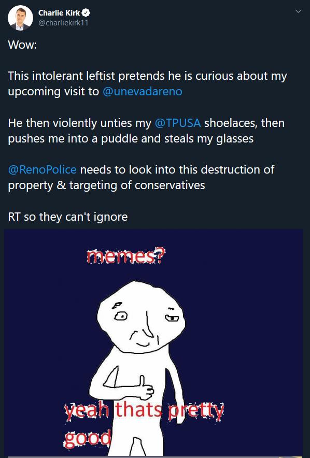Viewport: 310px width, 458px height.
Task: Click the "RT so they can't ignore" line
Action: click(68, 217)
